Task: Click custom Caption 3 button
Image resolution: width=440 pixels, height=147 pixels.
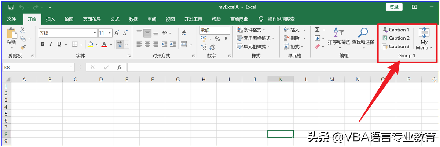Action: coord(396,47)
